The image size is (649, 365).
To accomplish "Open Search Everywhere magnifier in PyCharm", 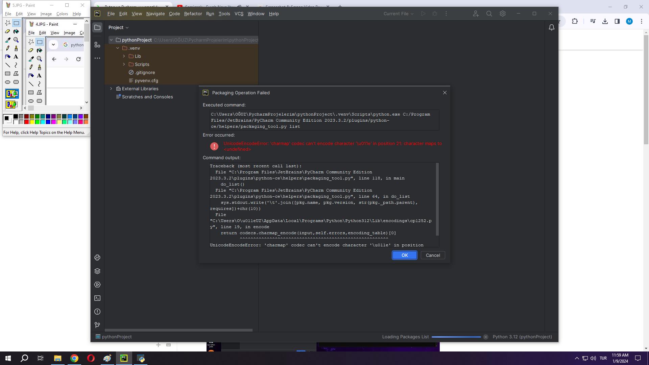I will pos(489,14).
